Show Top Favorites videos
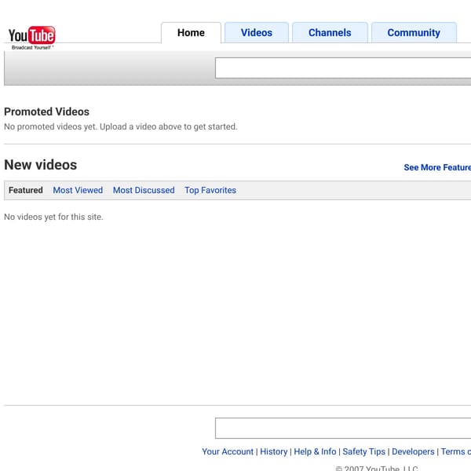Image resolution: width=471 pixels, height=471 pixels. (210, 190)
